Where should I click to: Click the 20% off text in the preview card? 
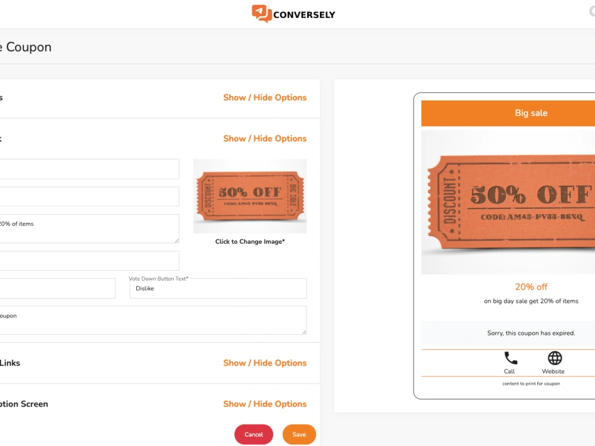click(x=531, y=287)
